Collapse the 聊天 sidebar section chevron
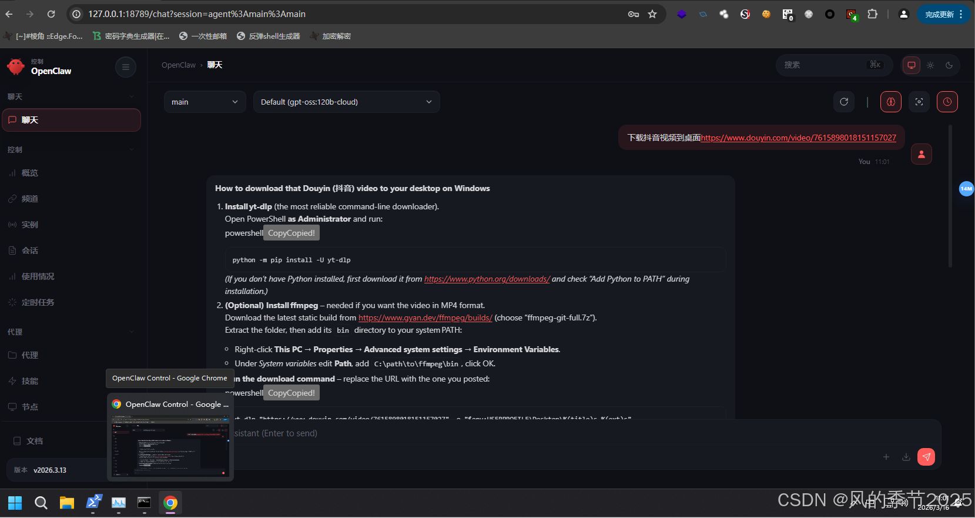Screen dimensions: 975x518 pos(132,97)
